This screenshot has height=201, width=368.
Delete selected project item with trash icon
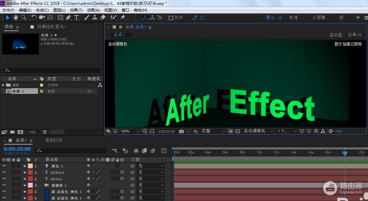coord(45,132)
